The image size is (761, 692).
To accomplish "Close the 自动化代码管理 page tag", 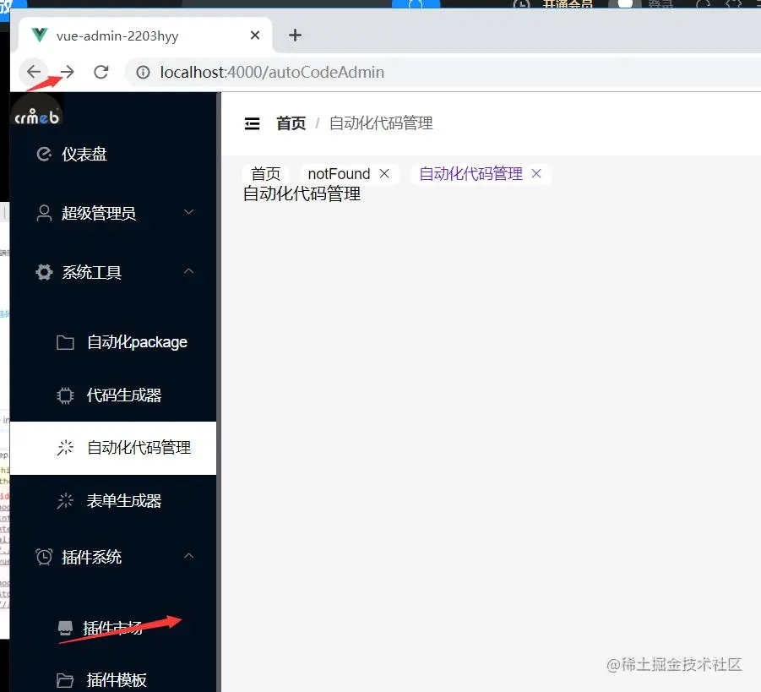I will pos(536,173).
